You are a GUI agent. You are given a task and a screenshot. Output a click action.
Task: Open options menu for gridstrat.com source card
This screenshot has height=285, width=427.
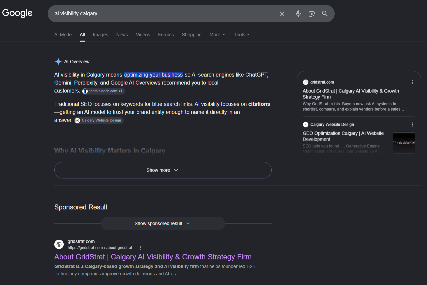click(412, 82)
